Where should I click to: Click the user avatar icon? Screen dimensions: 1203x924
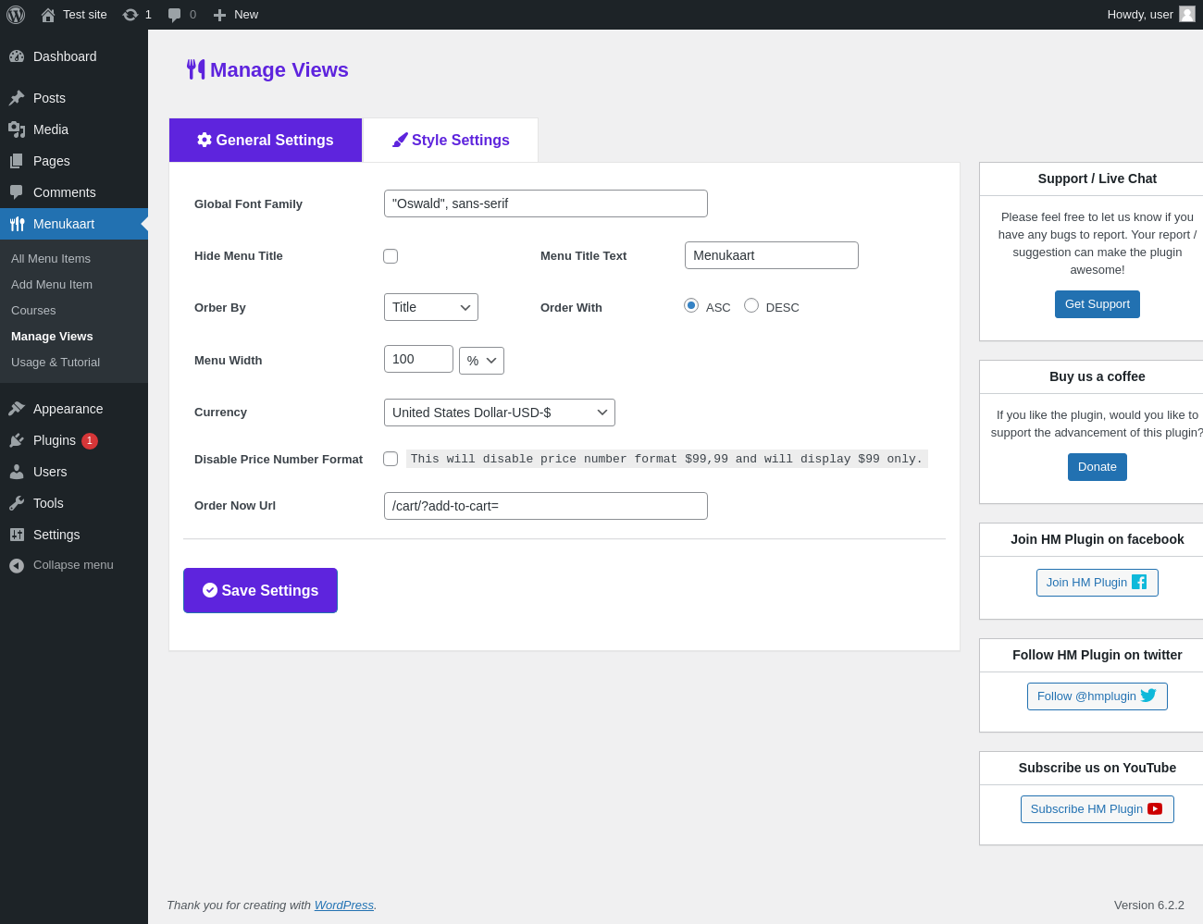tap(1187, 14)
